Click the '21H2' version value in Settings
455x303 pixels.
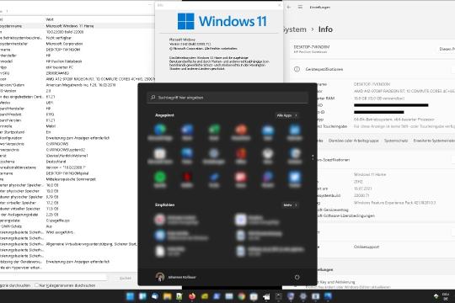click(358, 182)
